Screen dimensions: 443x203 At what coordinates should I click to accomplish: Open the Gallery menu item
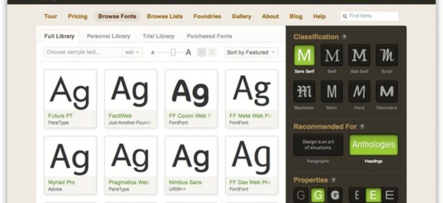click(x=241, y=16)
